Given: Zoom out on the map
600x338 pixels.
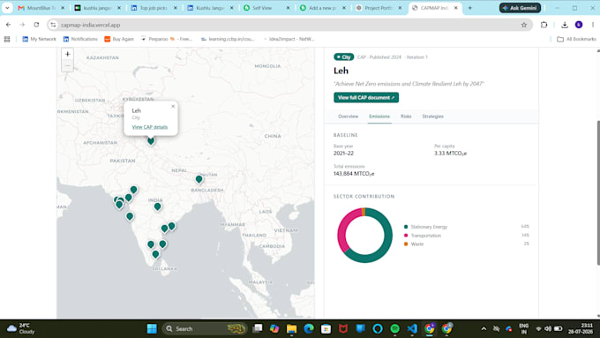Looking at the screenshot, I should point(67,66).
